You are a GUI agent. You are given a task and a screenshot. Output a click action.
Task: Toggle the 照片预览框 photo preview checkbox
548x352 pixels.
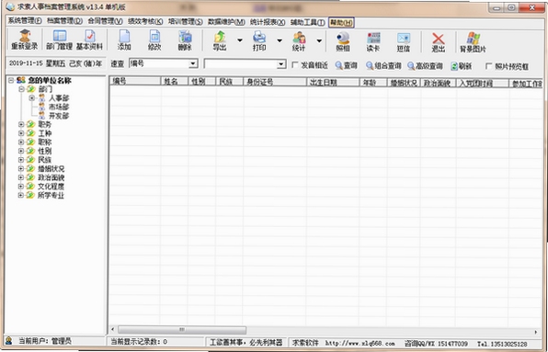489,65
